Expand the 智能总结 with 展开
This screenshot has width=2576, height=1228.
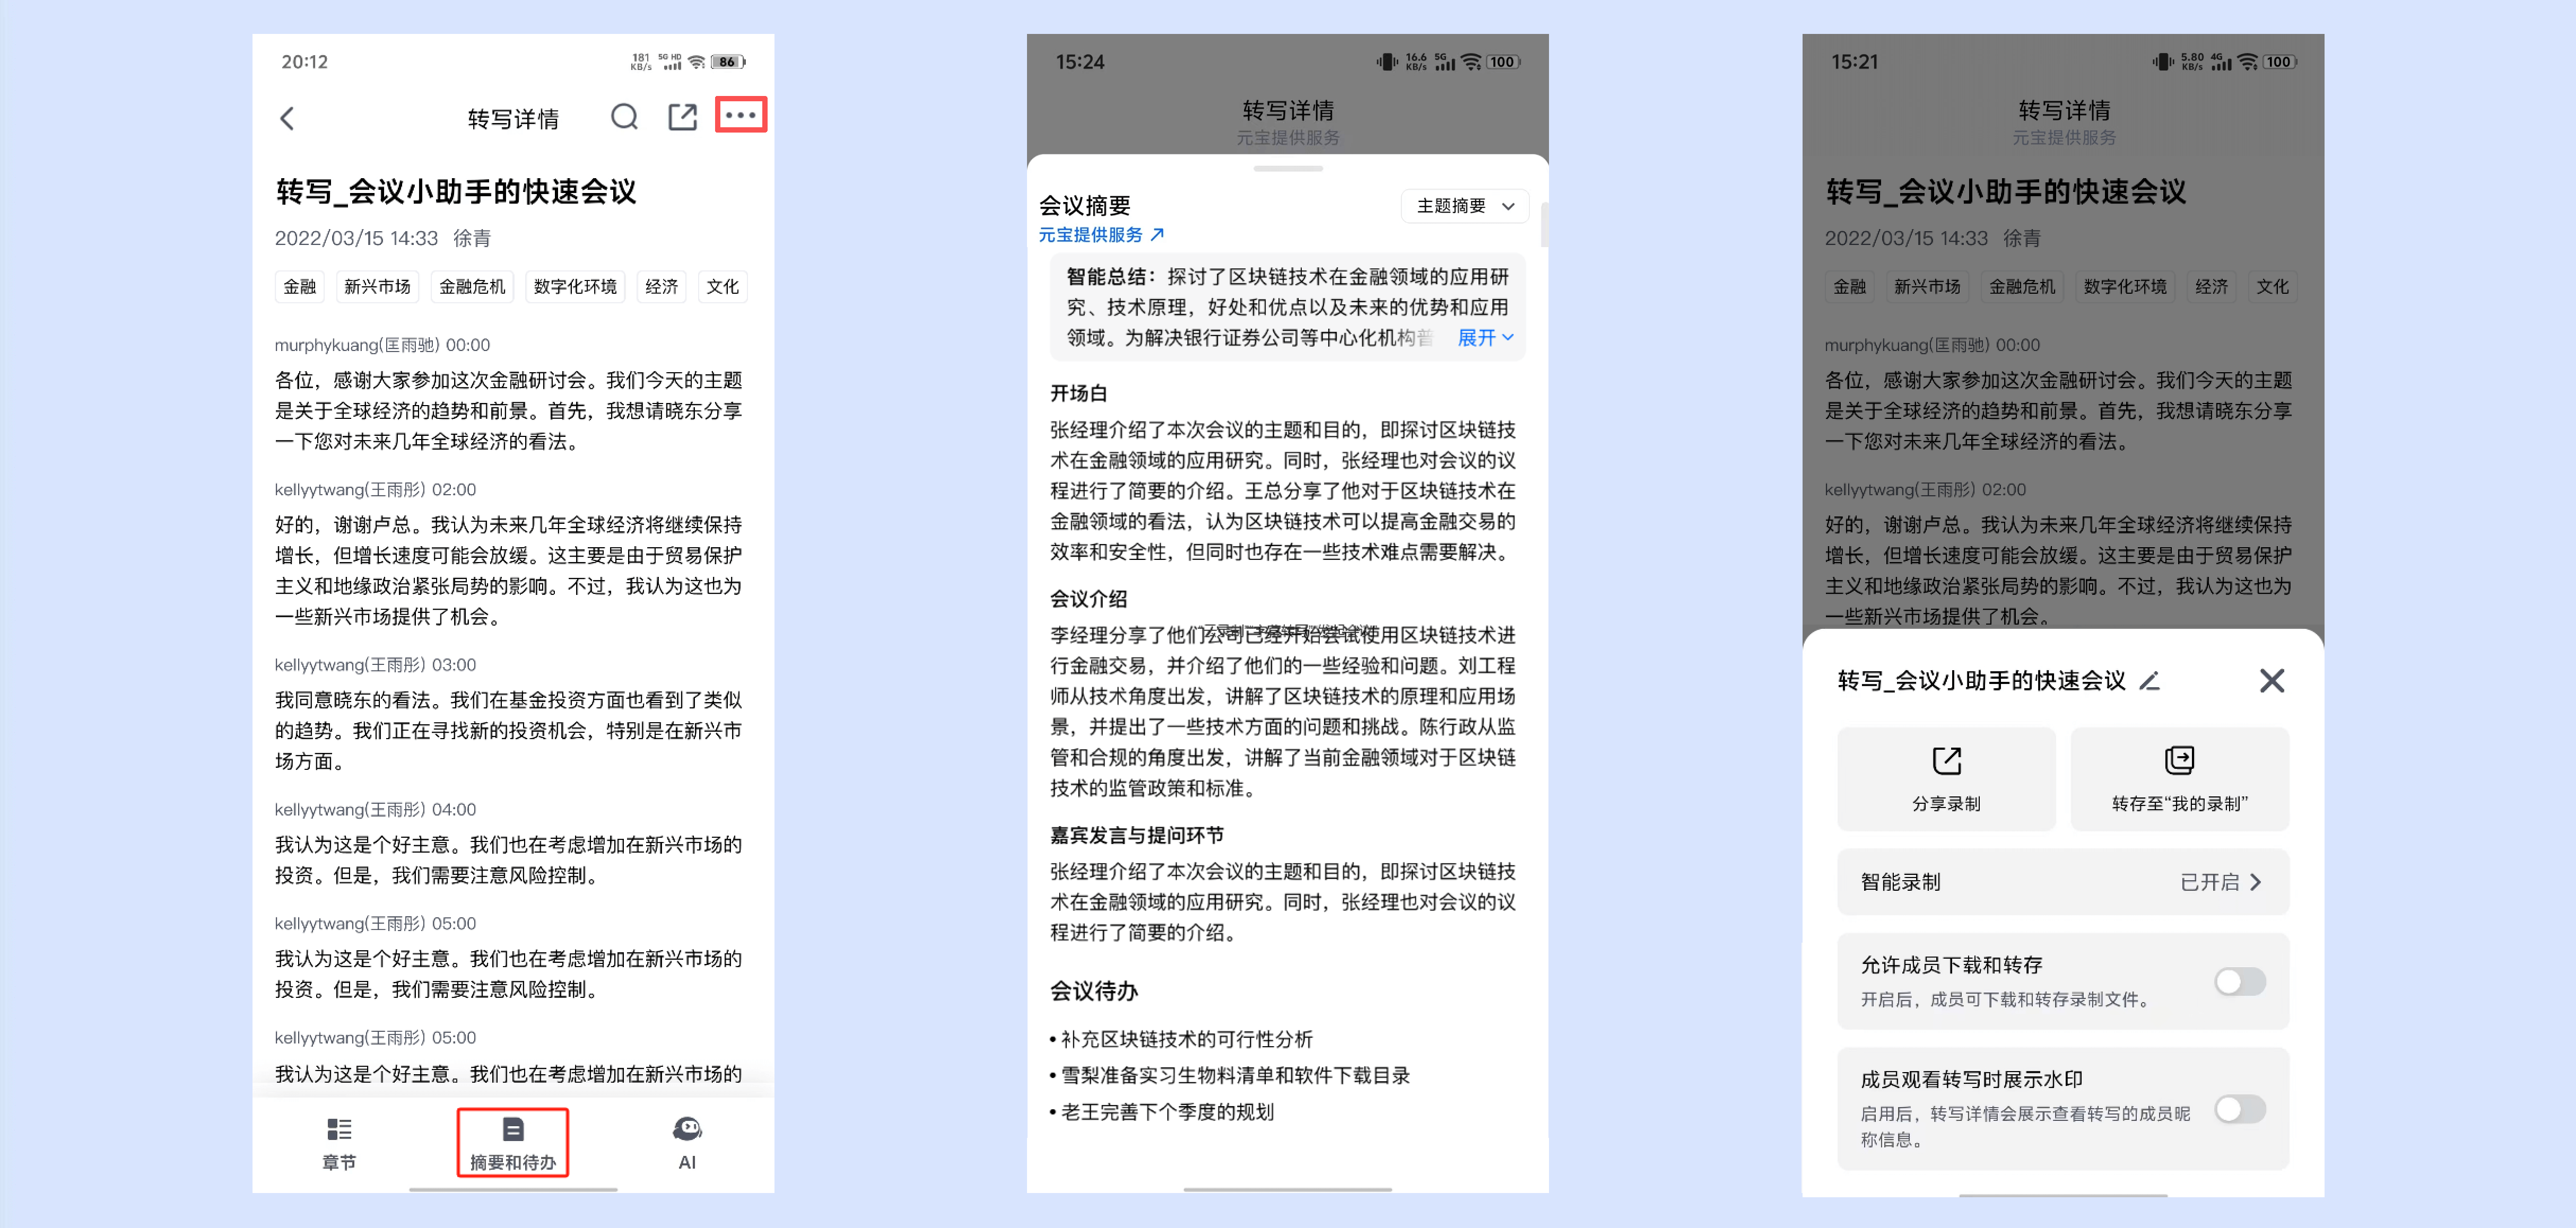click(x=1484, y=338)
